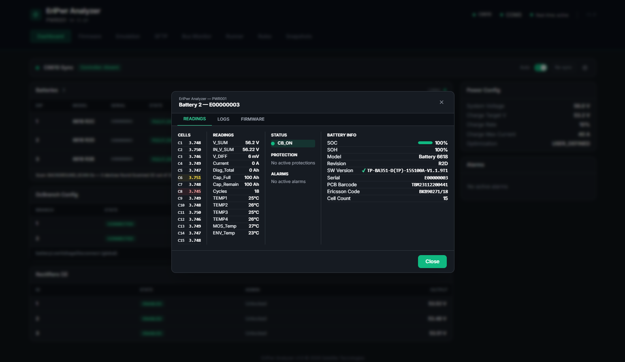Click the Serial number E00000003 value

pyautogui.click(x=436, y=178)
